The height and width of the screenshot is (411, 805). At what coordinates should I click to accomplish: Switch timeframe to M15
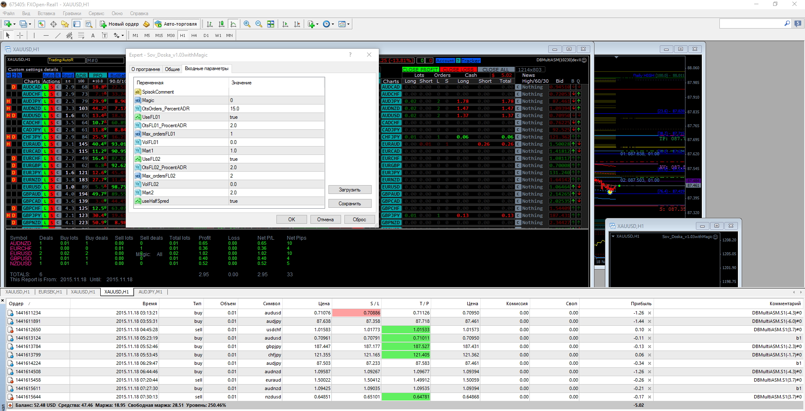159,35
